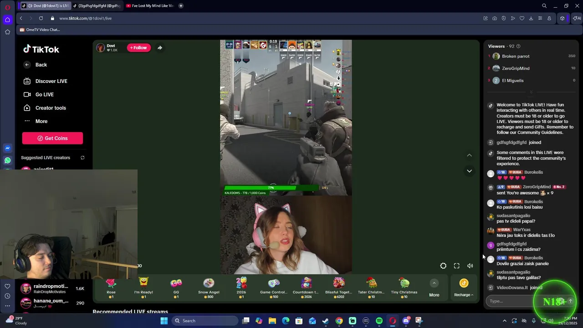Expand More gifts panel
Image resolution: width=583 pixels, height=328 pixels.
click(x=434, y=289)
